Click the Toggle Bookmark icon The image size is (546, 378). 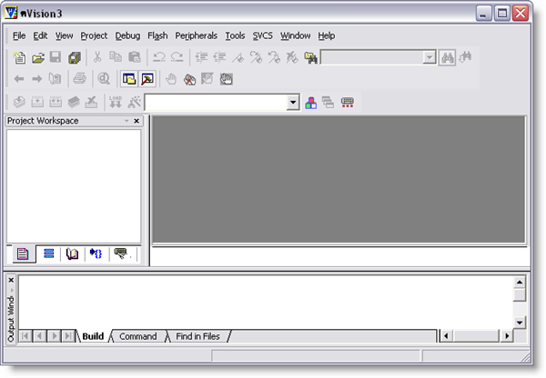(238, 57)
